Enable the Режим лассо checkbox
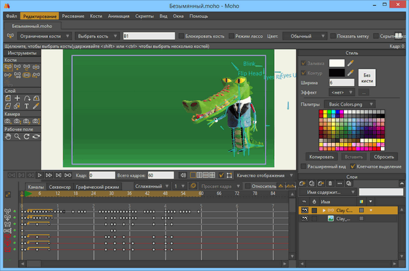The height and width of the screenshot is (271, 409). point(230,36)
